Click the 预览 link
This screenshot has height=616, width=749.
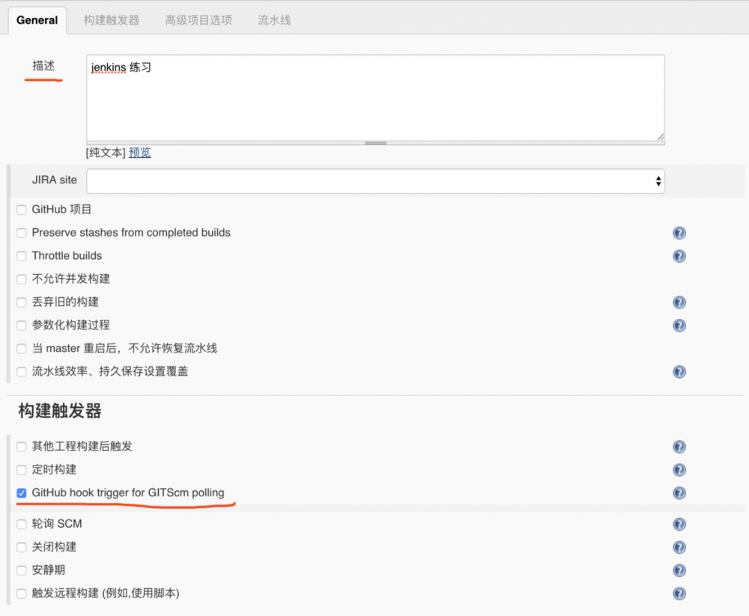click(139, 152)
